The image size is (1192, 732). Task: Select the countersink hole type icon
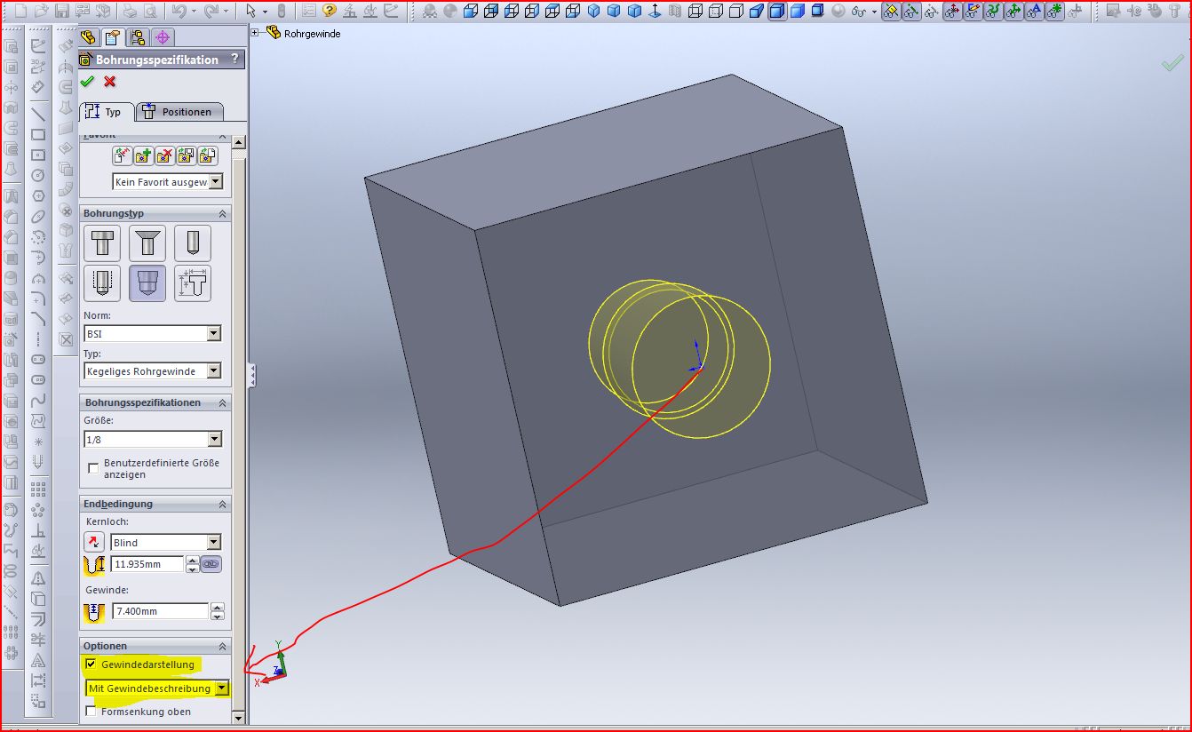tap(147, 243)
